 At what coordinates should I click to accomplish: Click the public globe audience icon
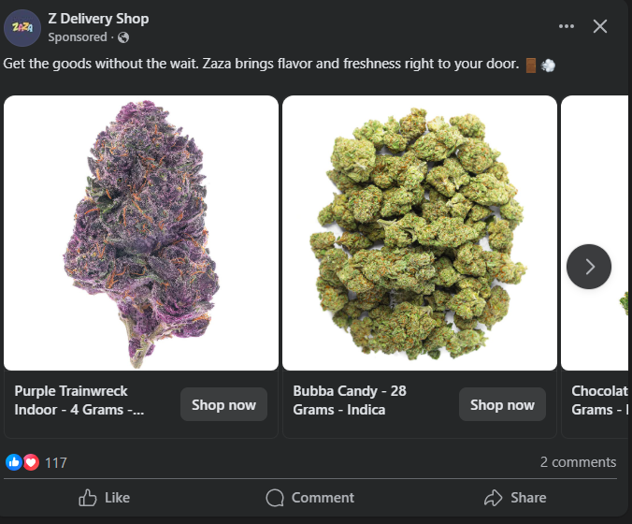(123, 37)
